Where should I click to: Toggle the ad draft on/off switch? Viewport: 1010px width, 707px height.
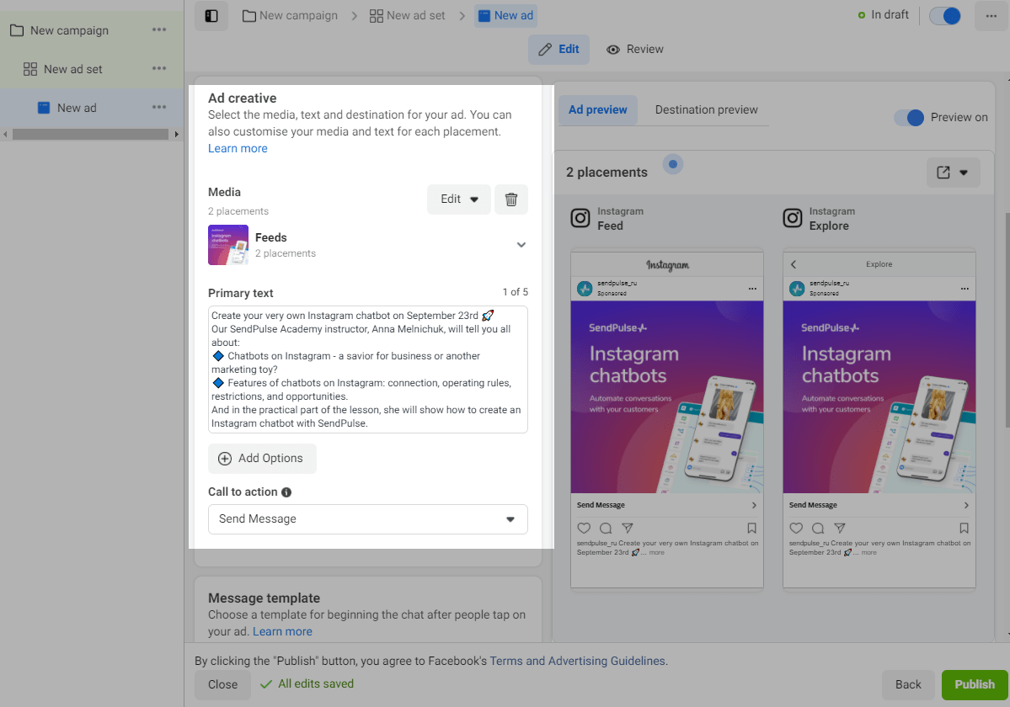[x=944, y=16]
